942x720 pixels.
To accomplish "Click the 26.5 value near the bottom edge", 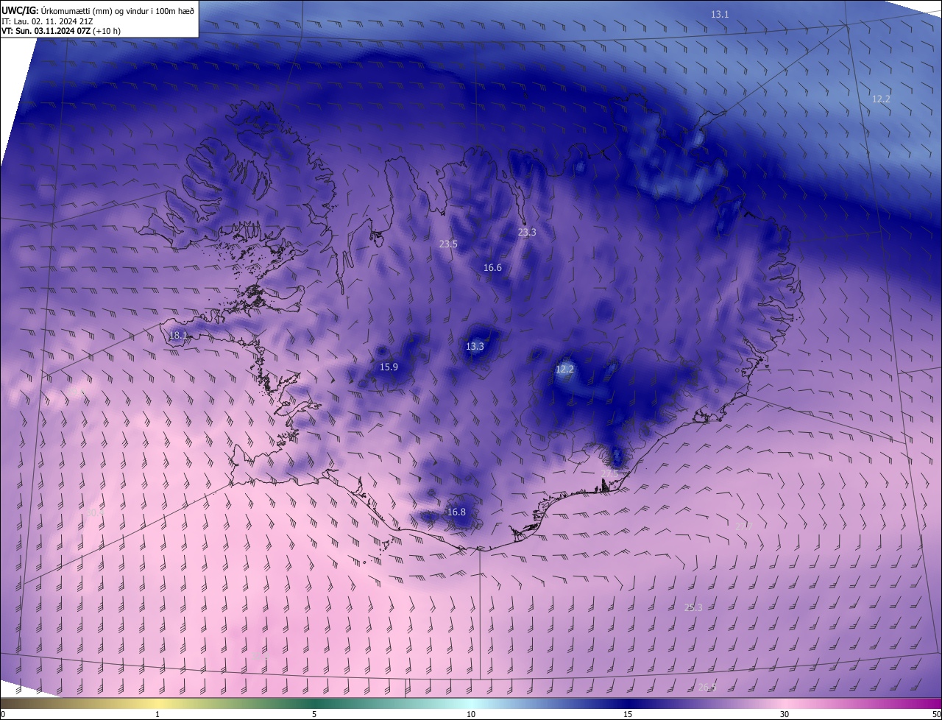I will pos(706,687).
